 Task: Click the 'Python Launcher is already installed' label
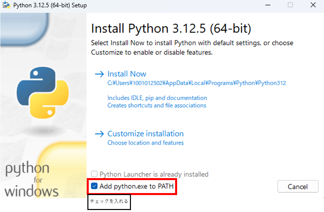tap(154, 174)
